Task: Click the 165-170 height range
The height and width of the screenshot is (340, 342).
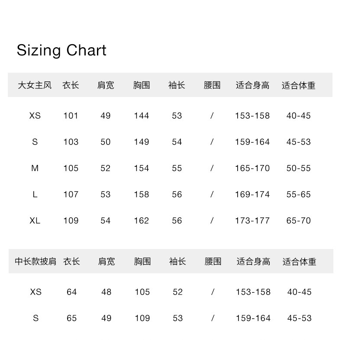Action: tap(252, 168)
